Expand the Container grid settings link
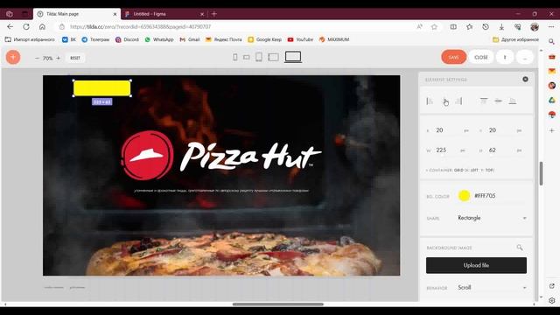This screenshot has width=560, height=315. click(460, 171)
